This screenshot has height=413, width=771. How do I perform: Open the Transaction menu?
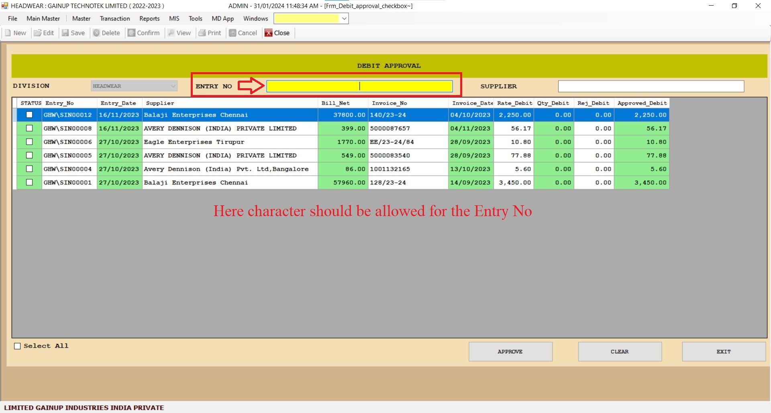[115, 18]
